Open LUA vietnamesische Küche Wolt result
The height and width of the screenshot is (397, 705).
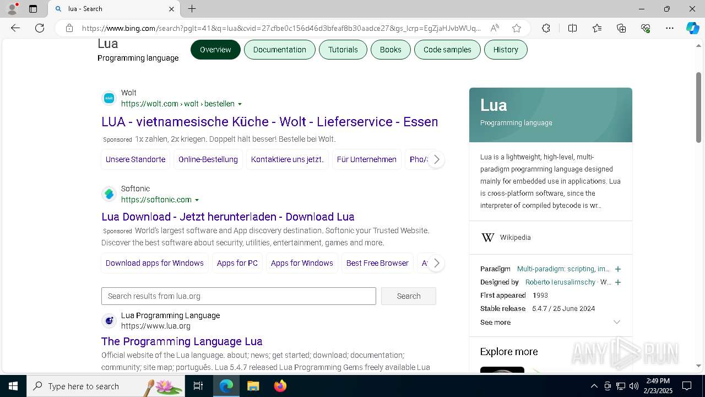click(269, 122)
